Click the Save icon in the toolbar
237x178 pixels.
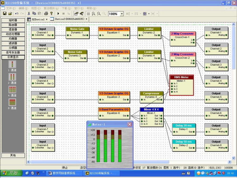point(4,14)
